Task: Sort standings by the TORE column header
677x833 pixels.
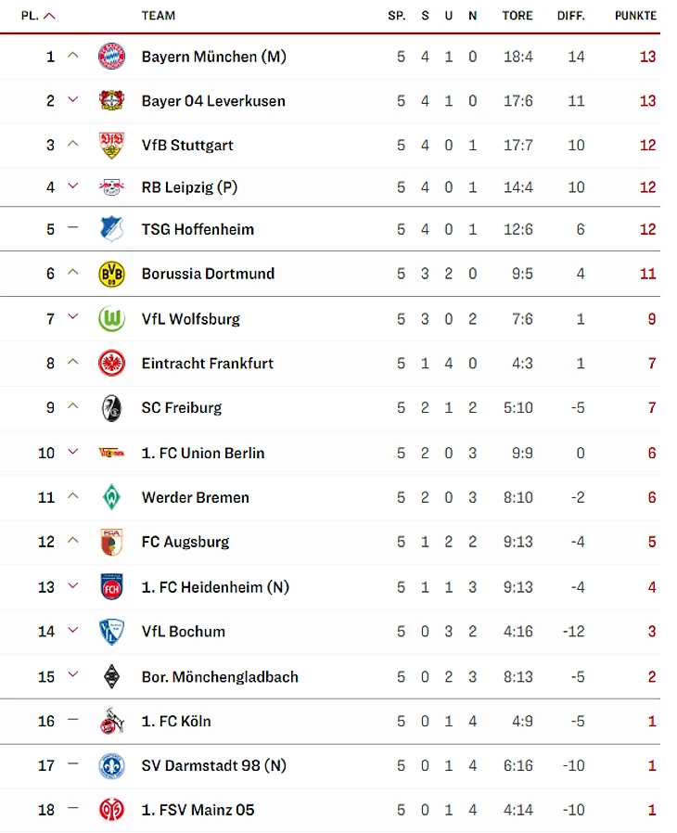Action: pos(517,16)
